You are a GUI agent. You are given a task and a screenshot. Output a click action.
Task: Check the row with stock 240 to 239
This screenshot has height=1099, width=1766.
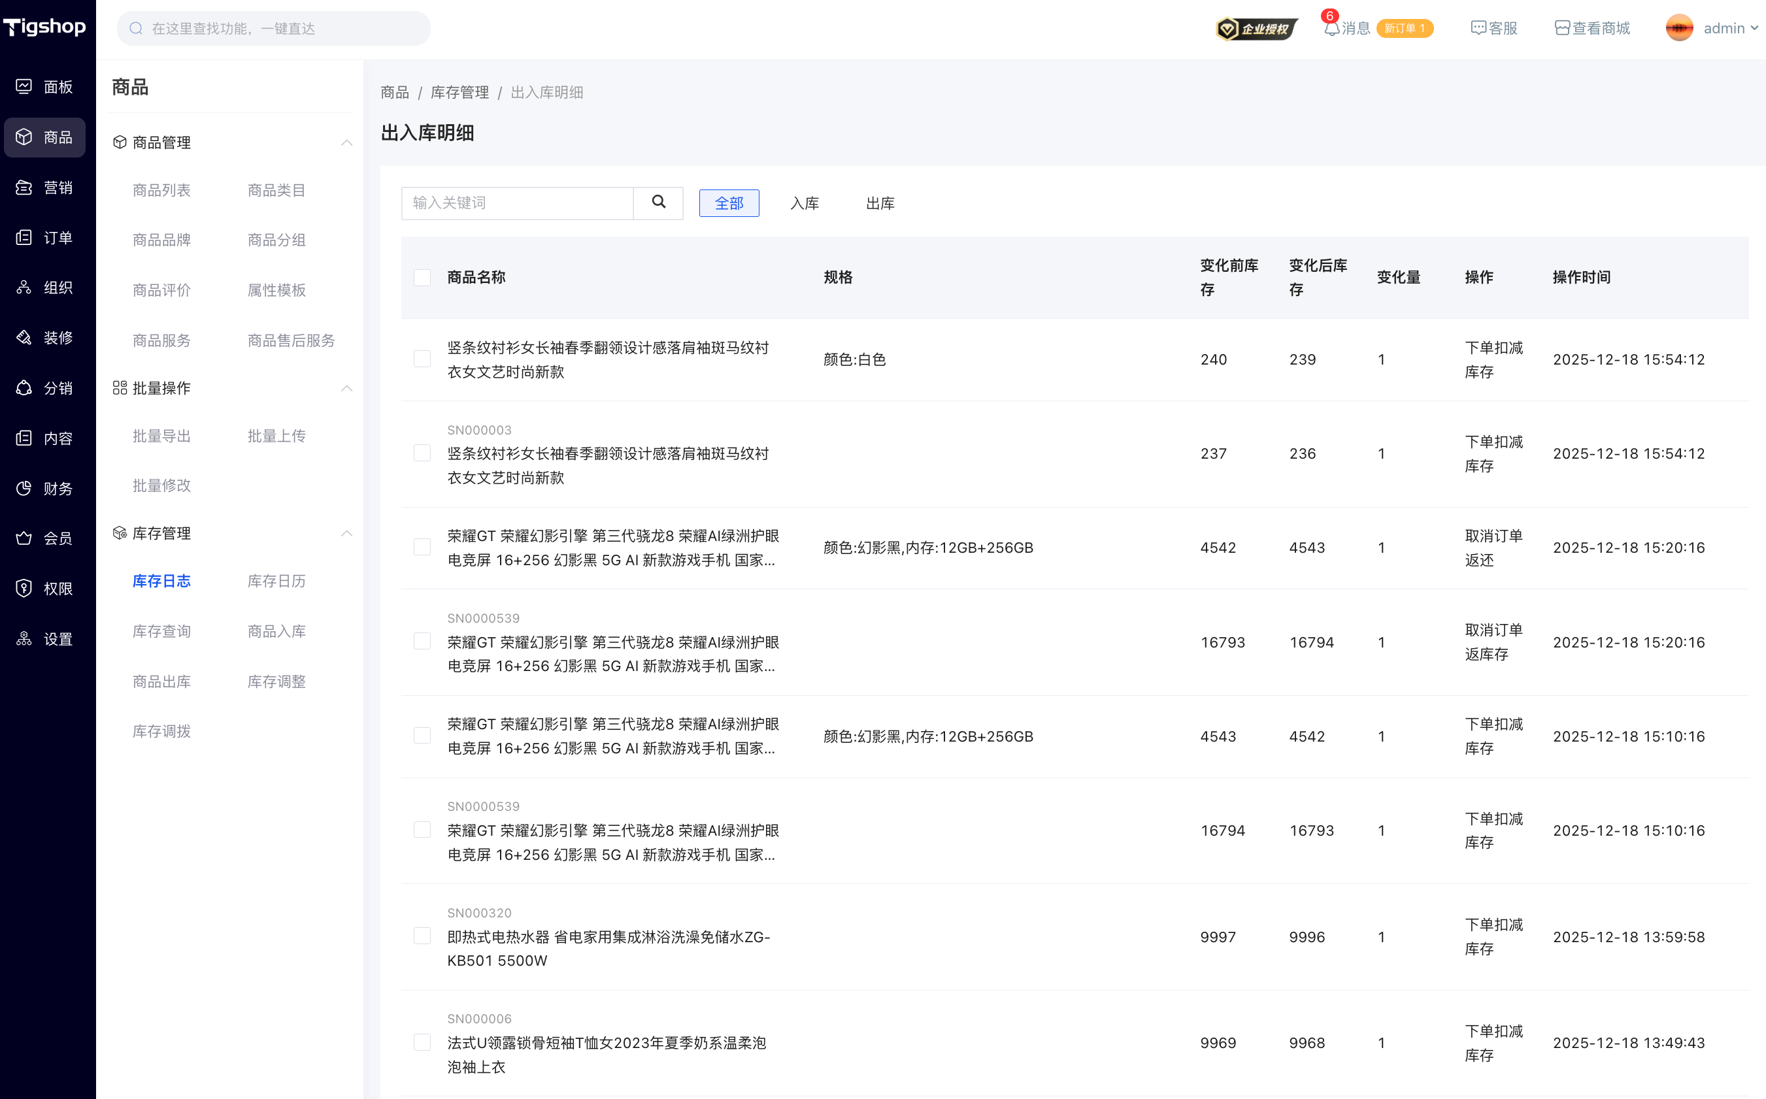click(422, 359)
